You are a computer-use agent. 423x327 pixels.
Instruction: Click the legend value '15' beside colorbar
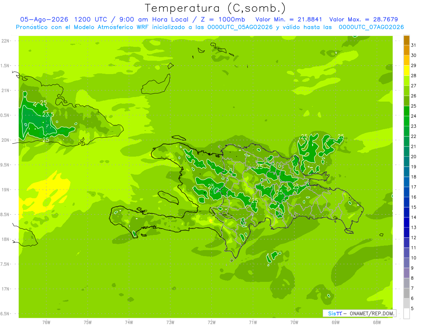coord(413,207)
